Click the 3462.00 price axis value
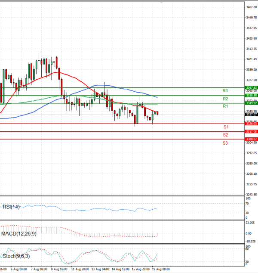This screenshot has width=258, height=273. 252,7
